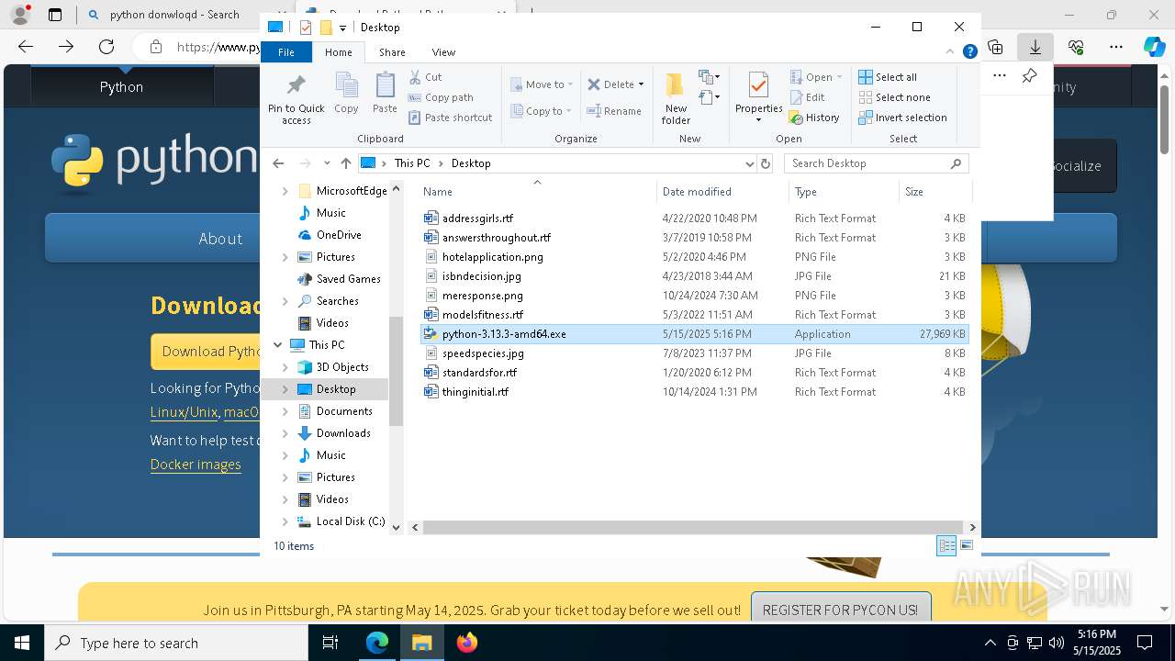Viewport: 1175px width, 661px height.
Task: Click Select all
Action: pos(888,77)
